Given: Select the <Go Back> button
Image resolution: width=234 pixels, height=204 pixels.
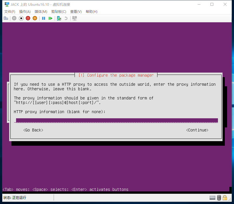Looking at the screenshot, I should 33,130.
